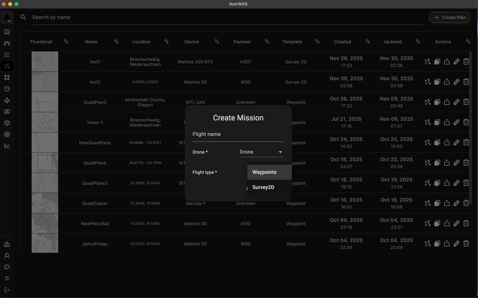Click the Create Plan button
Screen dimensions: 478x298
point(449,17)
